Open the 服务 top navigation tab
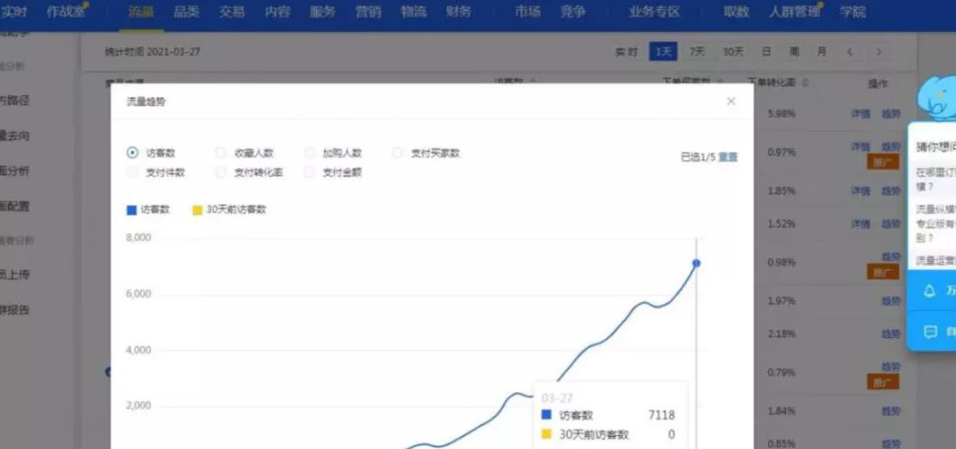 tap(322, 12)
